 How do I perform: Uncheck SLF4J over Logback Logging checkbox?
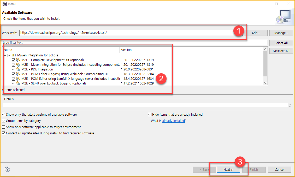(x=13, y=83)
